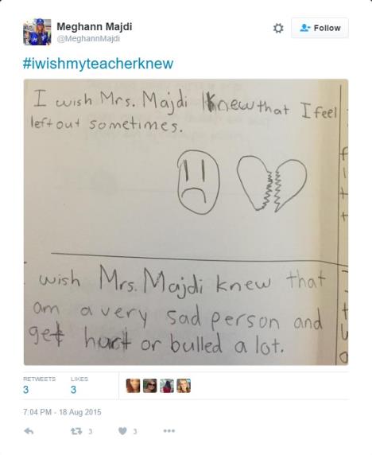Click the like count beside the heart icon

[x=135, y=431]
